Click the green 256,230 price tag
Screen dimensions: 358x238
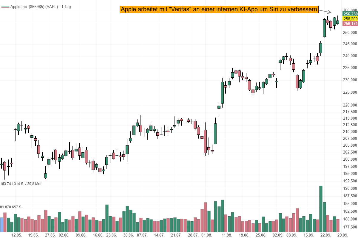(350, 14)
